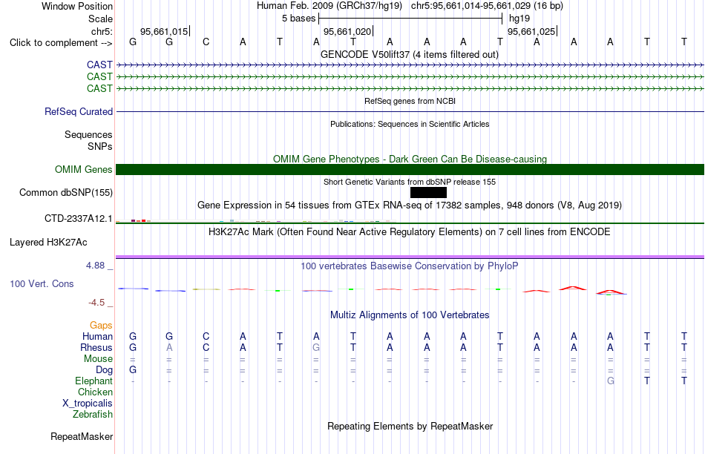The height and width of the screenshot is (454, 705).
Task: Click the Dog species label
Action: 105,370
